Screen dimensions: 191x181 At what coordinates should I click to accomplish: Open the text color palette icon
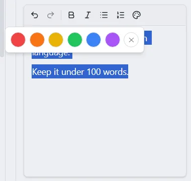click(137, 15)
